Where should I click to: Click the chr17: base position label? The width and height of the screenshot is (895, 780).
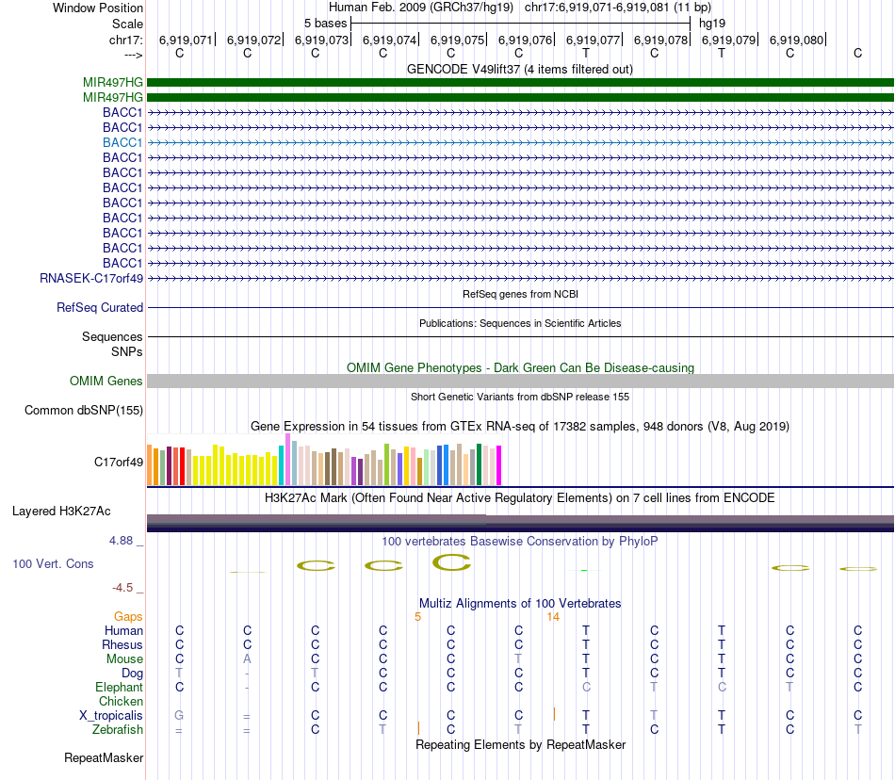tap(125, 40)
